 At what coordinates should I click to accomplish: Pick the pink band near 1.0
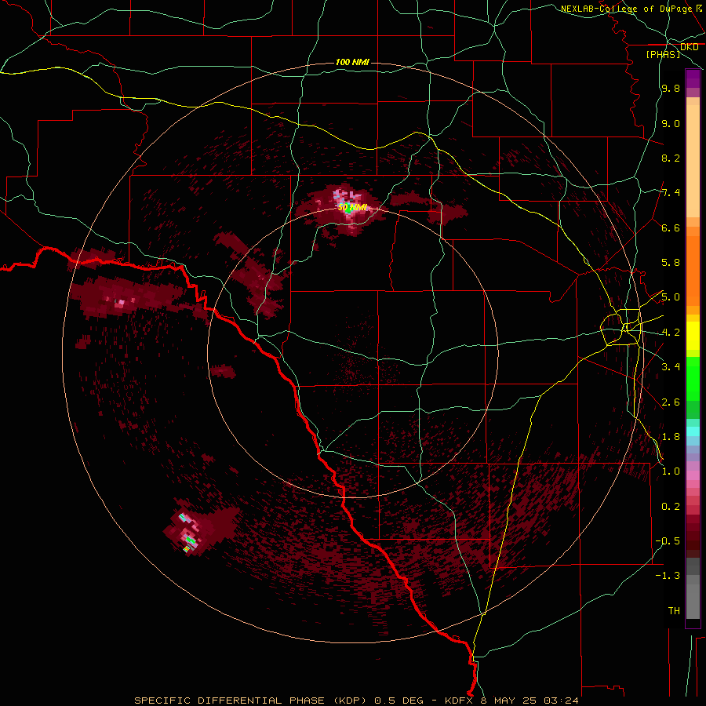pyautogui.click(x=693, y=475)
